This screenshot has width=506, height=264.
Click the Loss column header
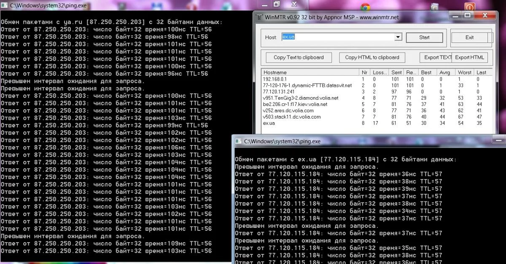[379, 72]
